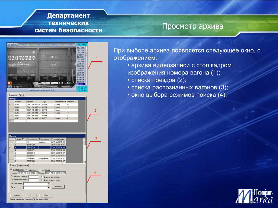Click the По номеру вагонов input field
Screen dimensions: 278x208
pyautogui.click(x=34, y=180)
